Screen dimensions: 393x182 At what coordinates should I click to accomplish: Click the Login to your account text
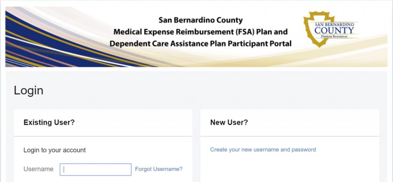(x=54, y=150)
